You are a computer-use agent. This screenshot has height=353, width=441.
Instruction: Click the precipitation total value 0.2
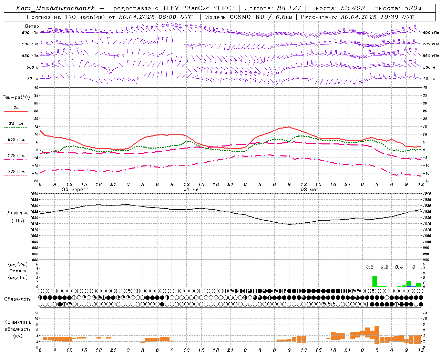[x=384, y=267]
